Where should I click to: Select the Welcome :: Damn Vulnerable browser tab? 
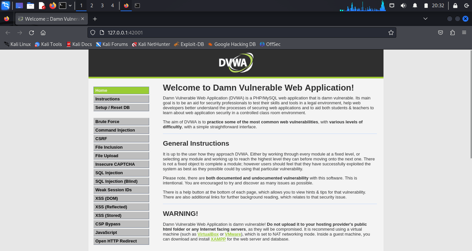click(51, 19)
